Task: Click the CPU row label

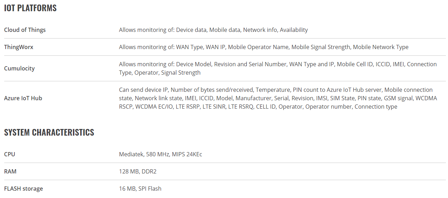Action: [9, 154]
